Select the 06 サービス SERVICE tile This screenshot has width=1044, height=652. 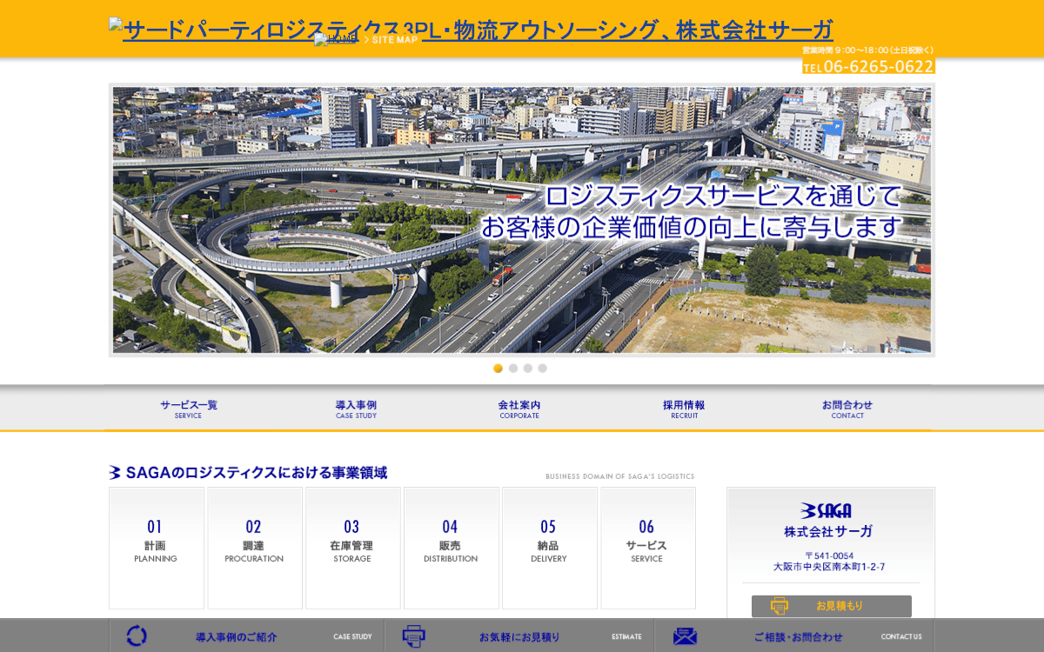(648, 548)
